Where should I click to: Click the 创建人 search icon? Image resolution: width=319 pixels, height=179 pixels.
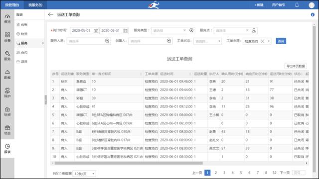coord(168,41)
